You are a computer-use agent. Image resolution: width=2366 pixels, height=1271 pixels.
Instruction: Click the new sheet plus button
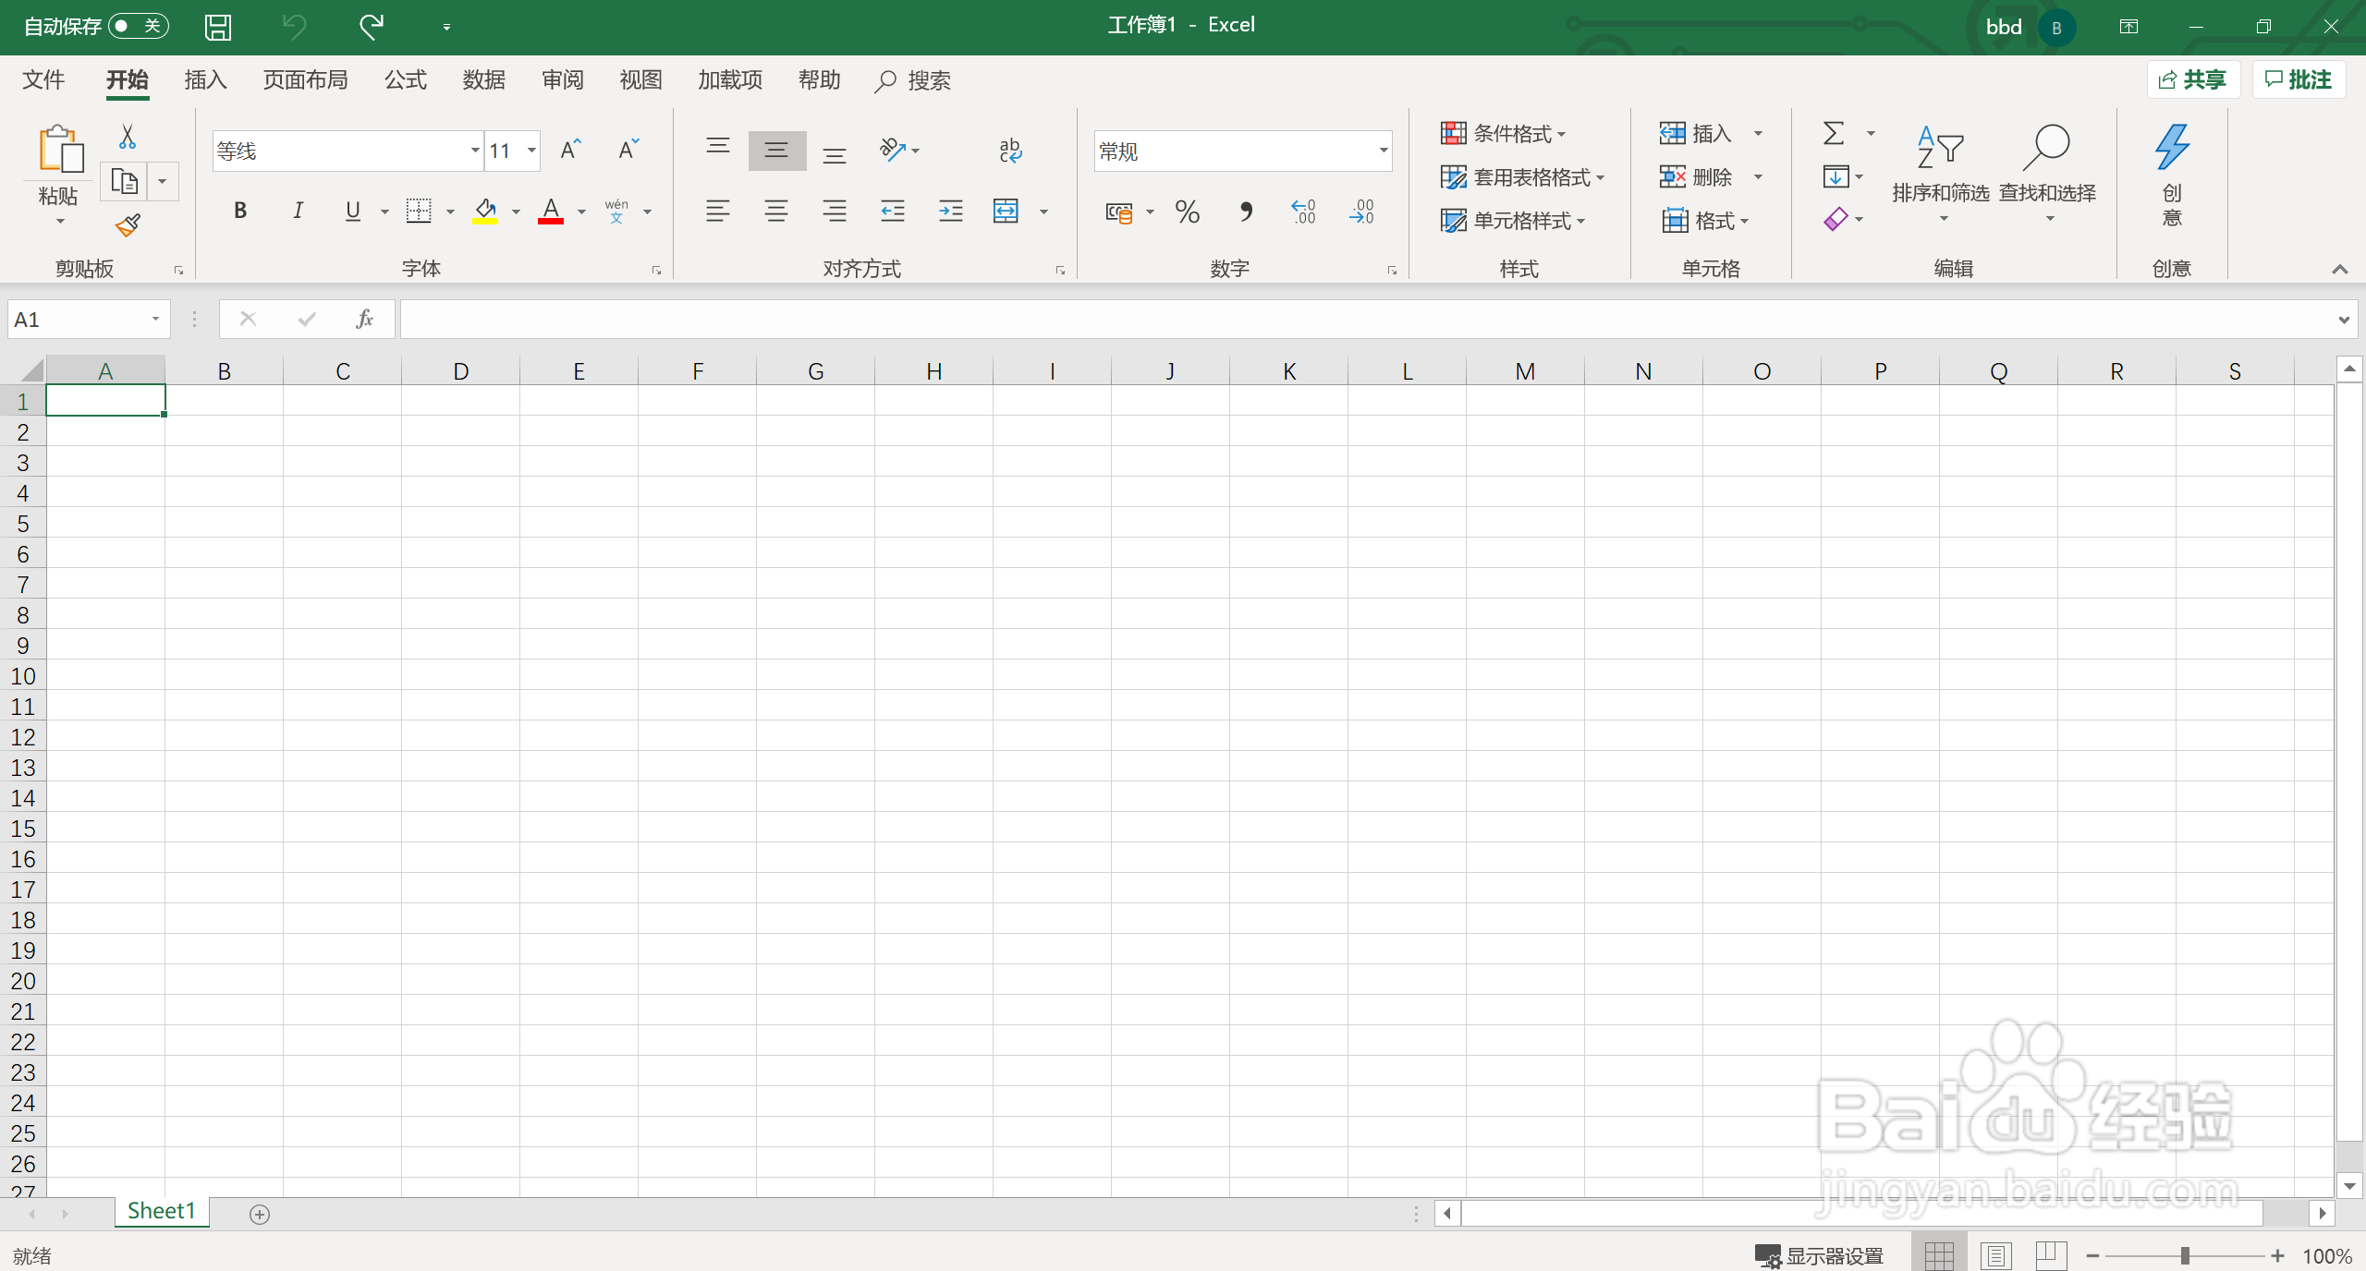pos(260,1214)
